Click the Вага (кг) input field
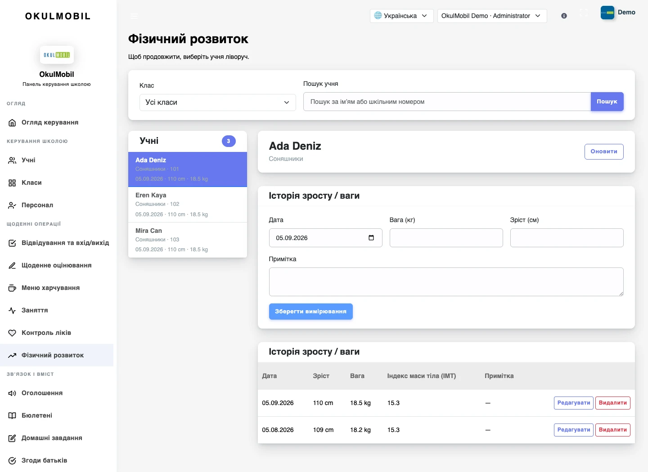Screen dimensions: 648x472 (x=446, y=238)
